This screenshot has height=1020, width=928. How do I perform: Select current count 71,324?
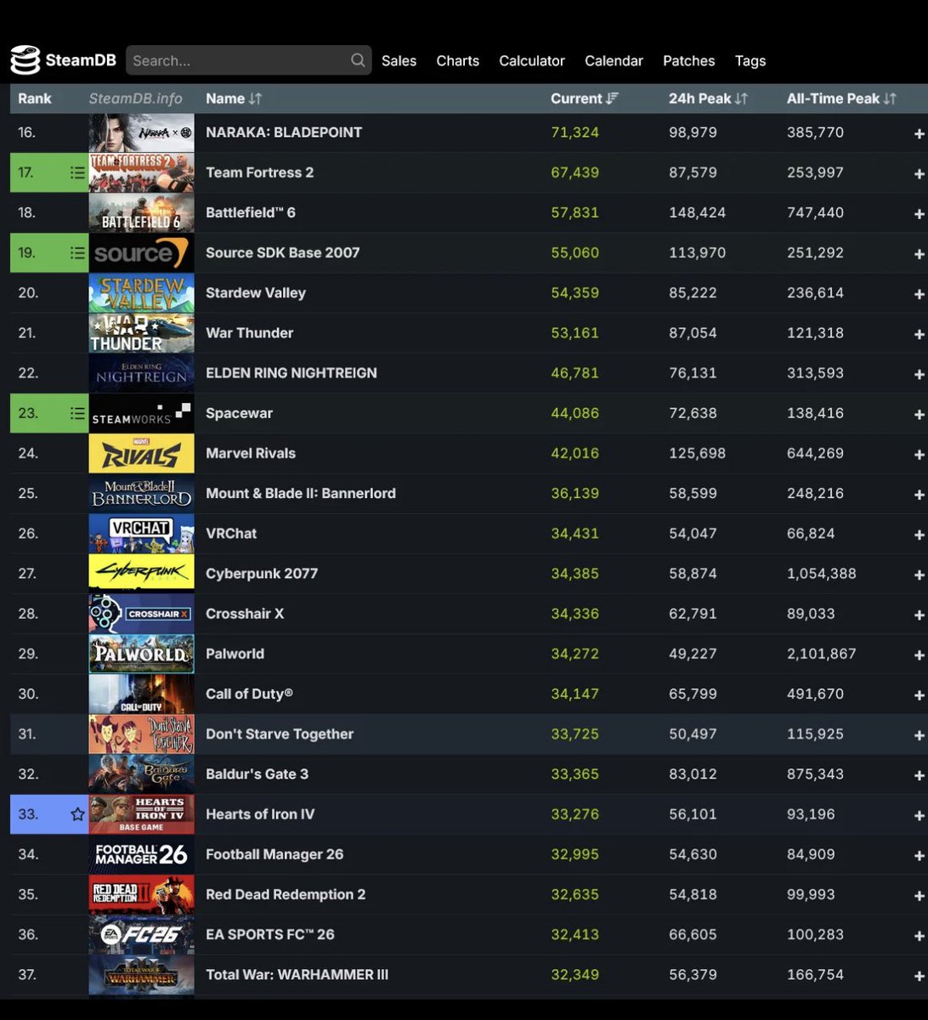[574, 133]
